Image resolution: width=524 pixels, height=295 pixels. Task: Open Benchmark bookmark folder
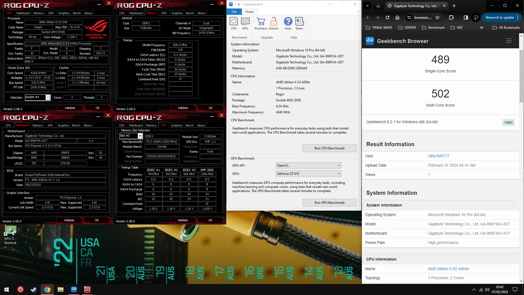tap(433, 28)
